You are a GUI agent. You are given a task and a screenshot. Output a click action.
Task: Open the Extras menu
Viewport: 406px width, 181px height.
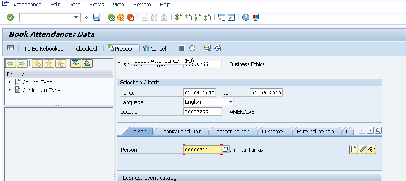pyautogui.click(x=97, y=5)
